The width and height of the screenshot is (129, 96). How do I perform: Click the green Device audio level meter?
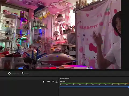pos(93,83)
